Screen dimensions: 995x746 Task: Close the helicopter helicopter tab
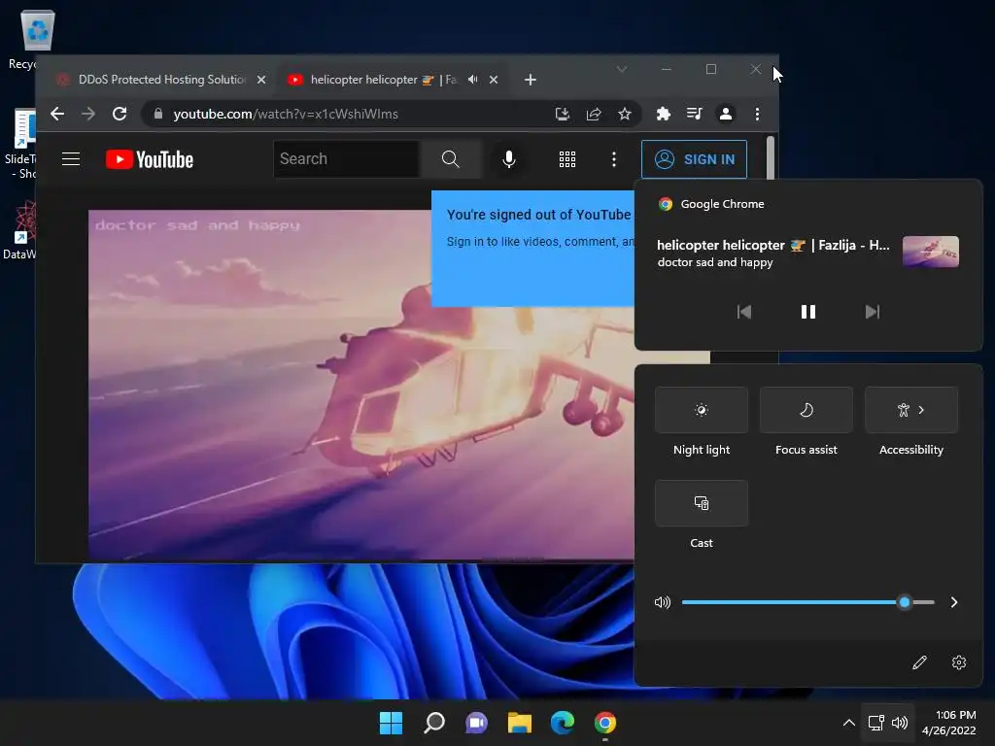494,80
